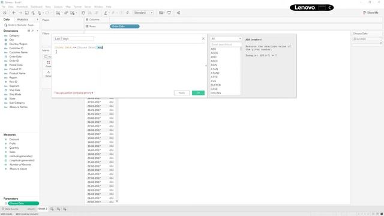Select the Customer Name dimension field
Viewport: 384px width, 216px height.
point(19,52)
